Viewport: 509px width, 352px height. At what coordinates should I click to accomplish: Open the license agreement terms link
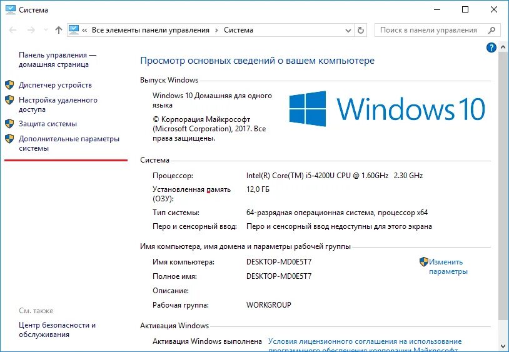[x=365, y=346]
